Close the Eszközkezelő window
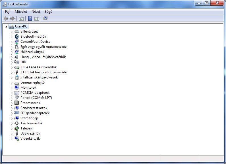The width and height of the screenshot is (226, 164). (x=217, y=3)
